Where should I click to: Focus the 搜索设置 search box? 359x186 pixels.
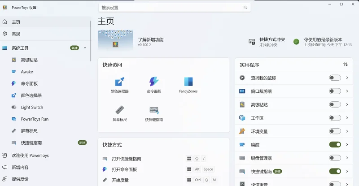pyautogui.click(x=175, y=8)
